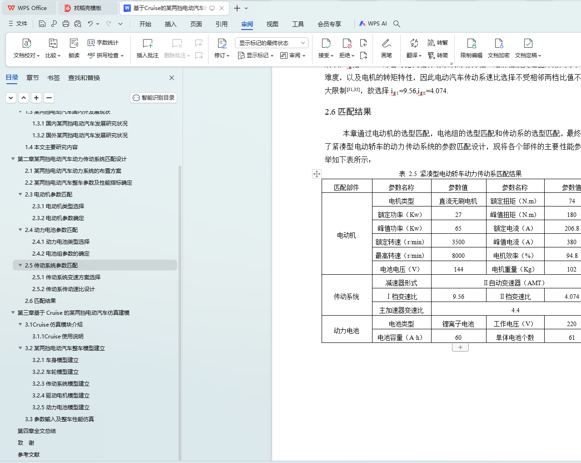Switch to 书签 navigation pane tab
Screen dimensions: 581x463
click(54, 78)
